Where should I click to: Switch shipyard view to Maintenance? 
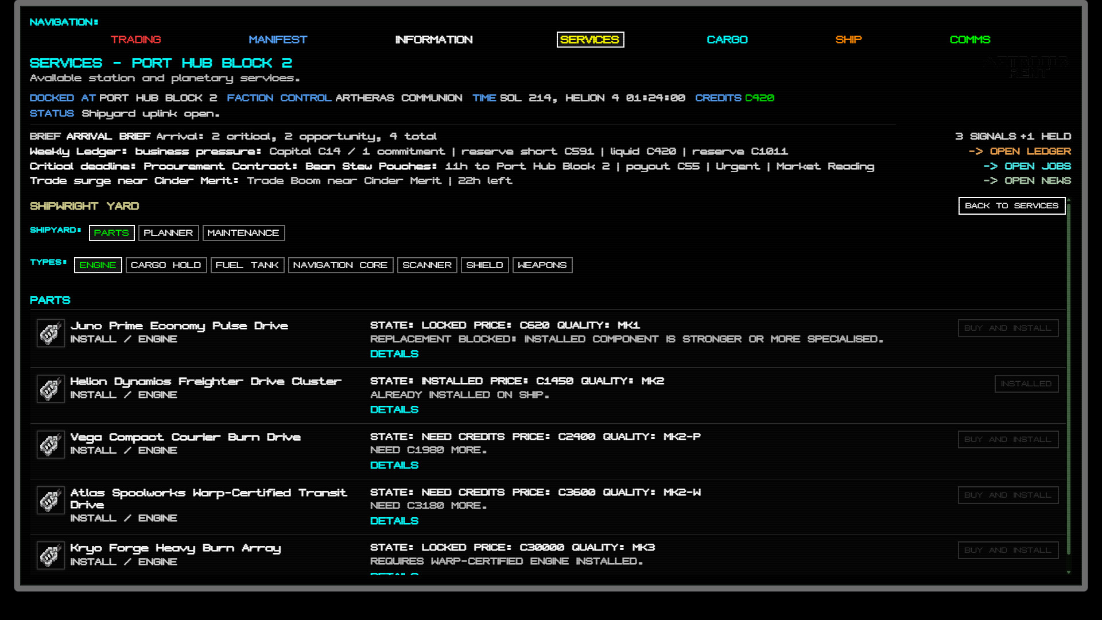[x=243, y=233]
